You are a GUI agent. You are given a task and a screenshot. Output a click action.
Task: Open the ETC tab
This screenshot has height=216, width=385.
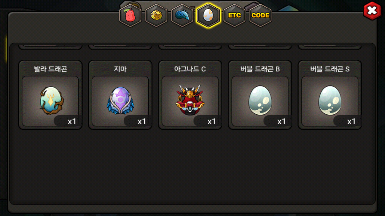point(234,16)
